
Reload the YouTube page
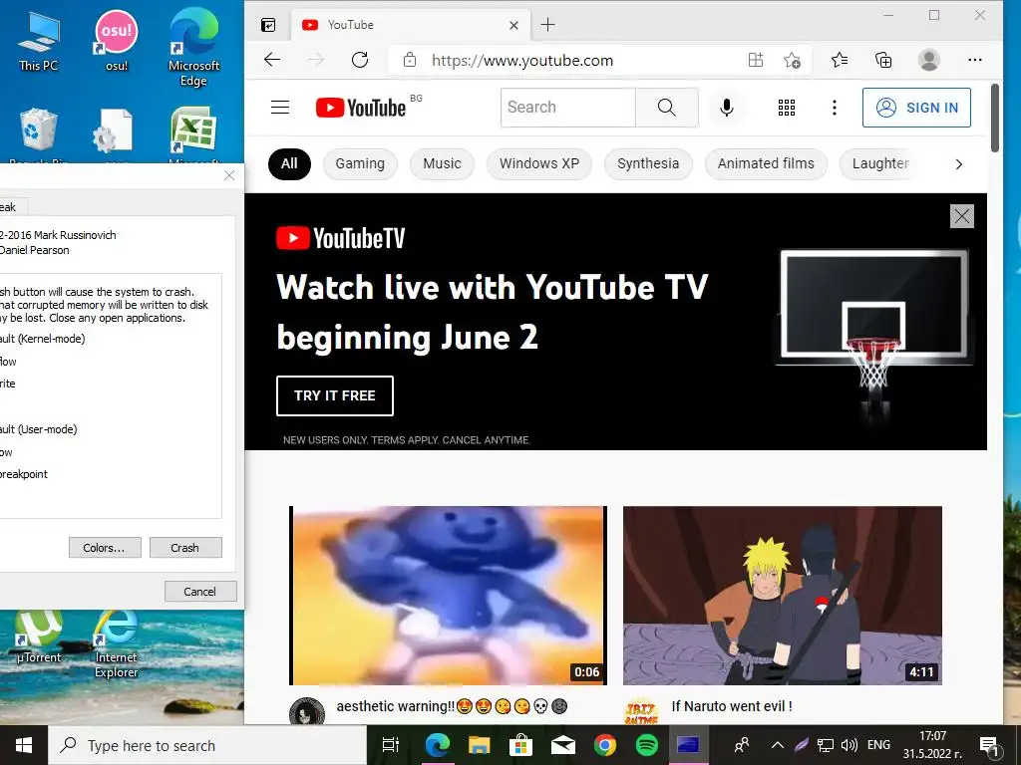click(x=360, y=60)
